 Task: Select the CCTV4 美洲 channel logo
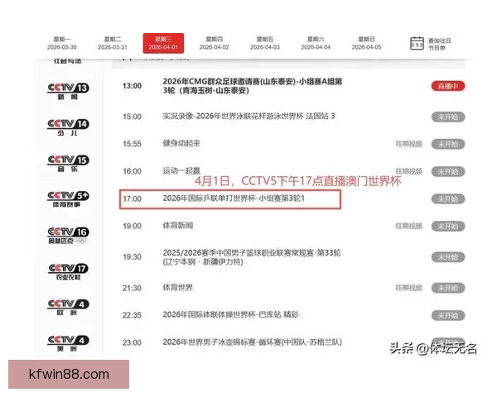(68, 343)
